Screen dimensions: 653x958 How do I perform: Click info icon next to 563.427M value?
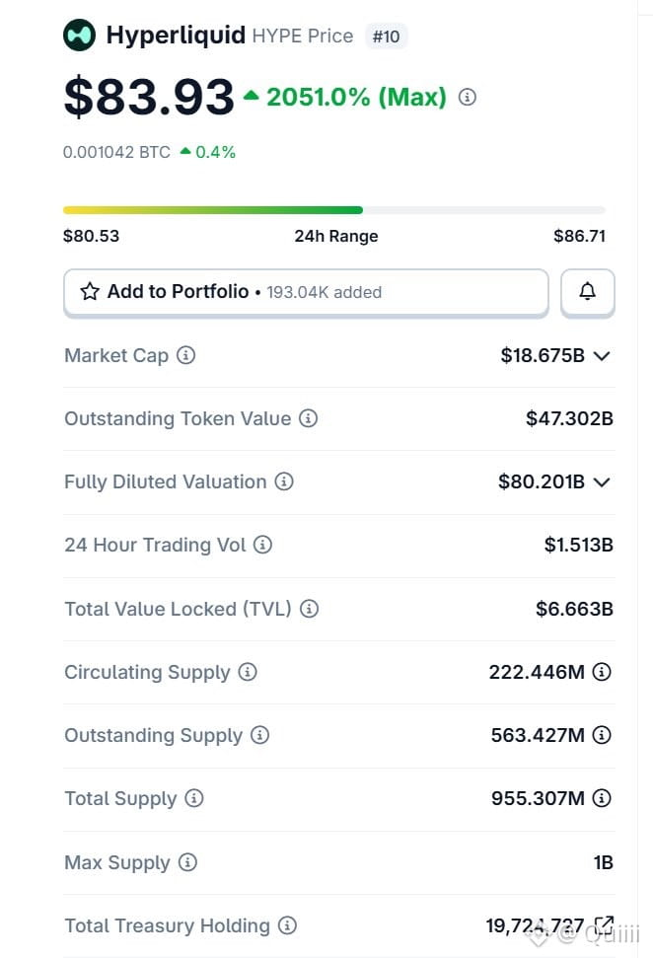[602, 734]
